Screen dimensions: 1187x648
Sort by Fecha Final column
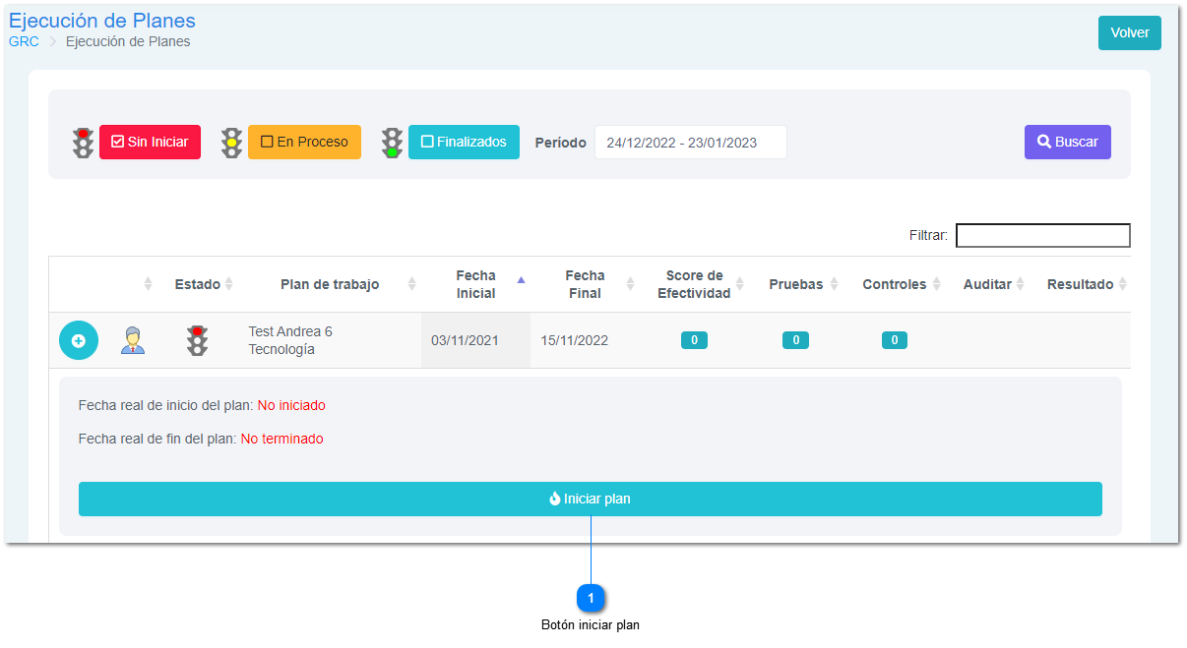(x=585, y=284)
